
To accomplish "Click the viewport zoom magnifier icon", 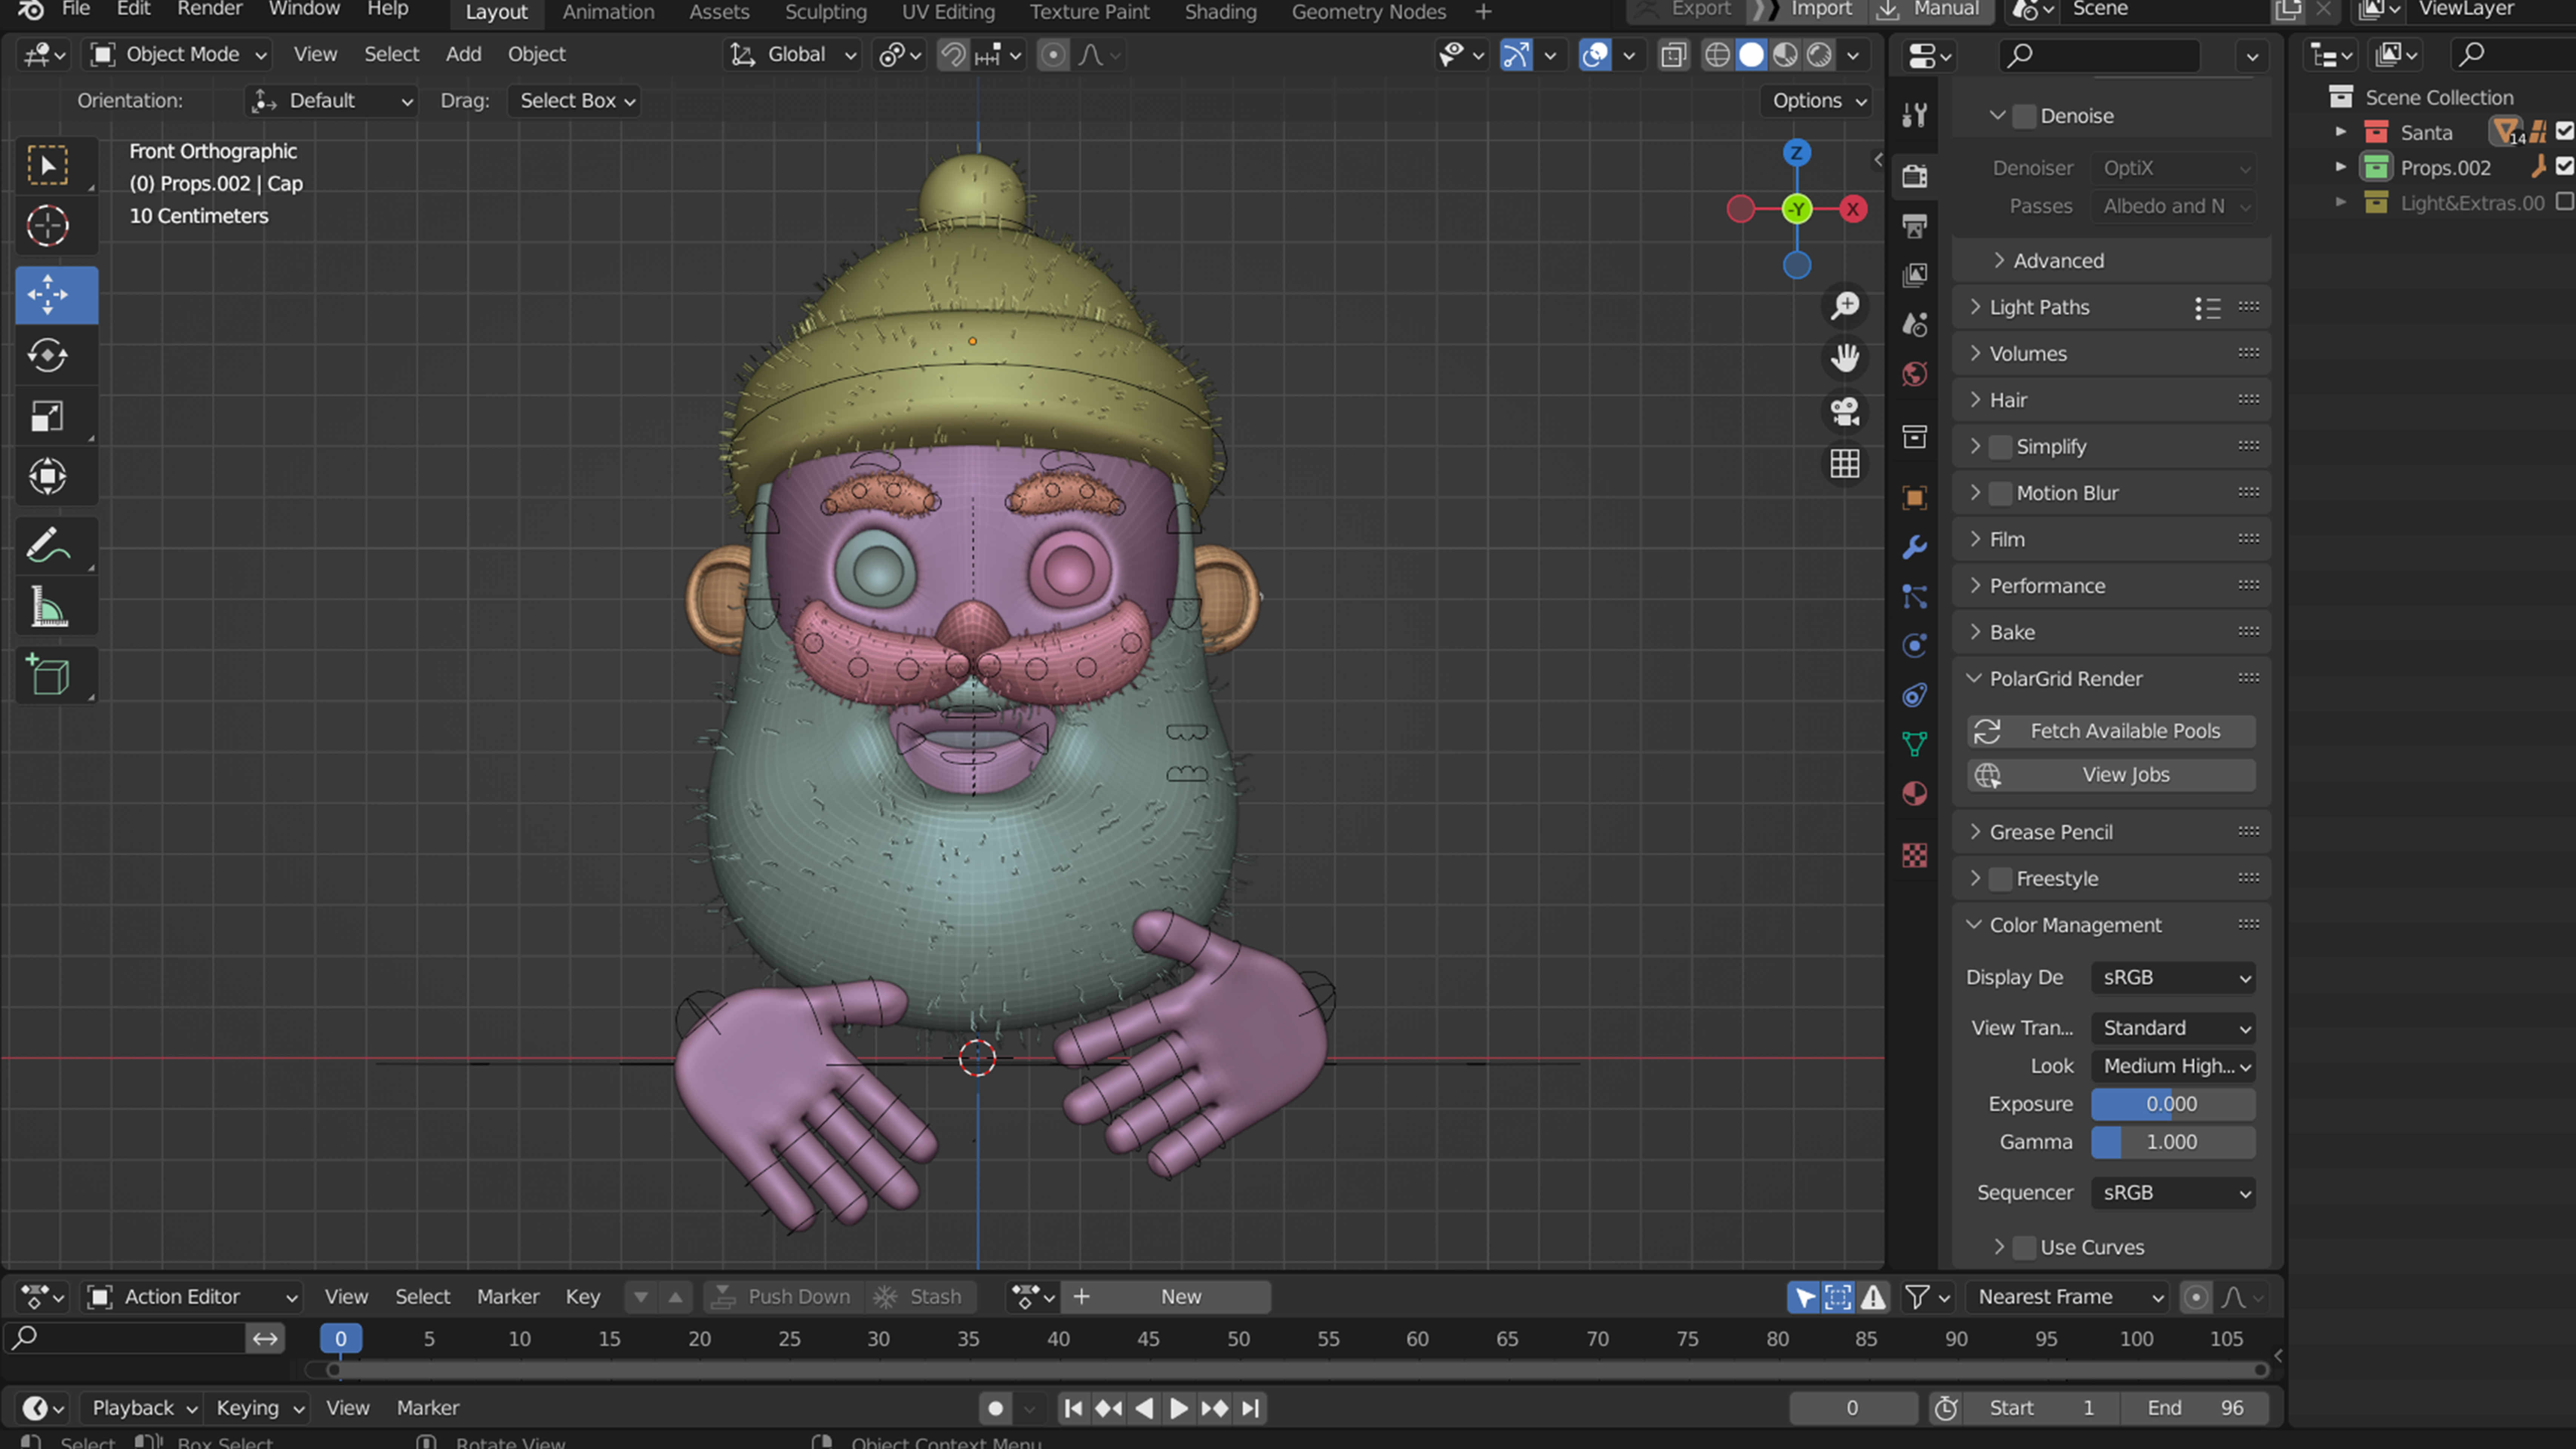I will (x=1845, y=305).
